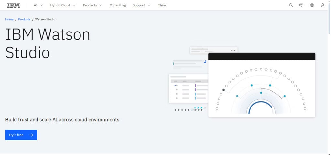Open the Support navigation menu
This screenshot has height=156, width=331.
[142, 5]
